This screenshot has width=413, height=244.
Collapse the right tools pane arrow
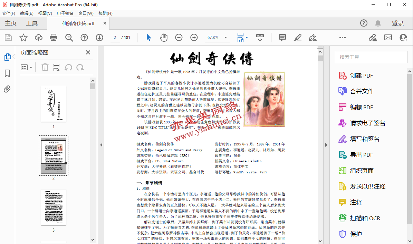pos(326,145)
